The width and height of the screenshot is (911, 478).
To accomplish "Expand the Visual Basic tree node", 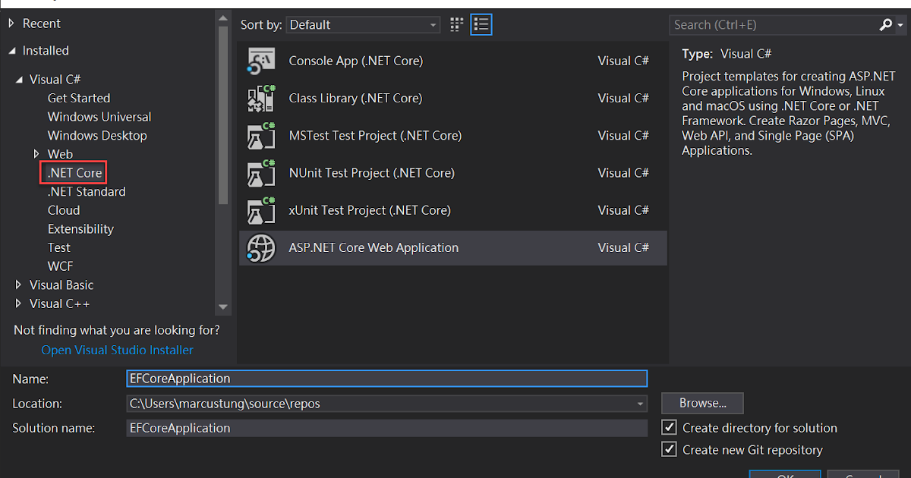I will pyautogui.click(x=19, y=285).
